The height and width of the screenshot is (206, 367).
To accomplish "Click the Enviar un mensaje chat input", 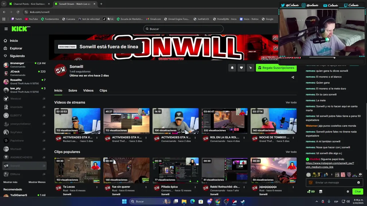I will tap(334, 183).
